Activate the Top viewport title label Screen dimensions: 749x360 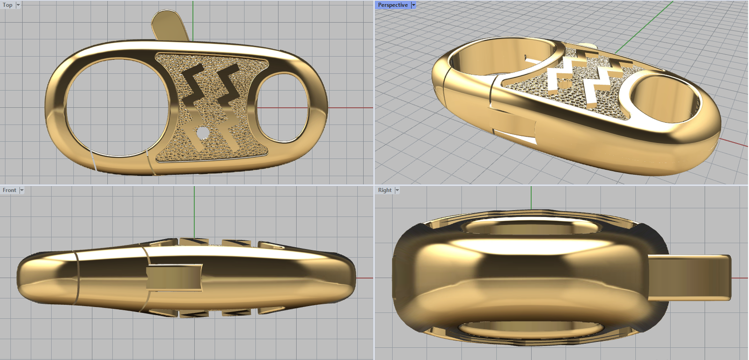pyautogui.click(x=7, y=5)
